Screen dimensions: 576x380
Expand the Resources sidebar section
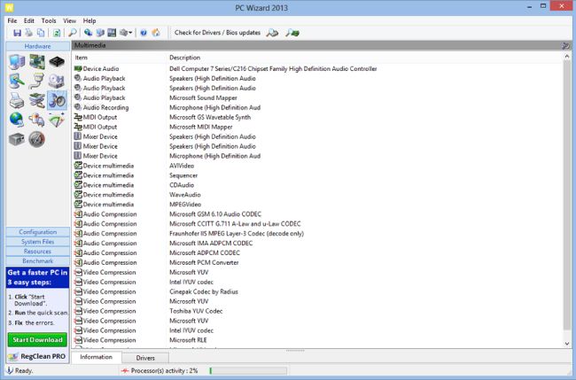37,252
